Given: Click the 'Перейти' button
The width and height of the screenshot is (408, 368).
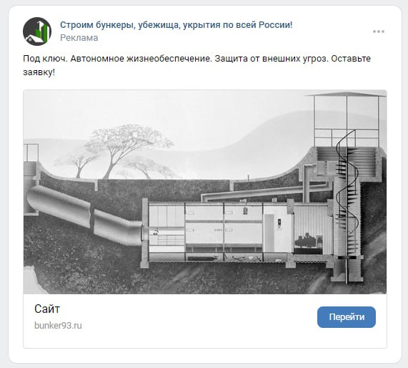Looking at the screenshot, I should point(347,317).
